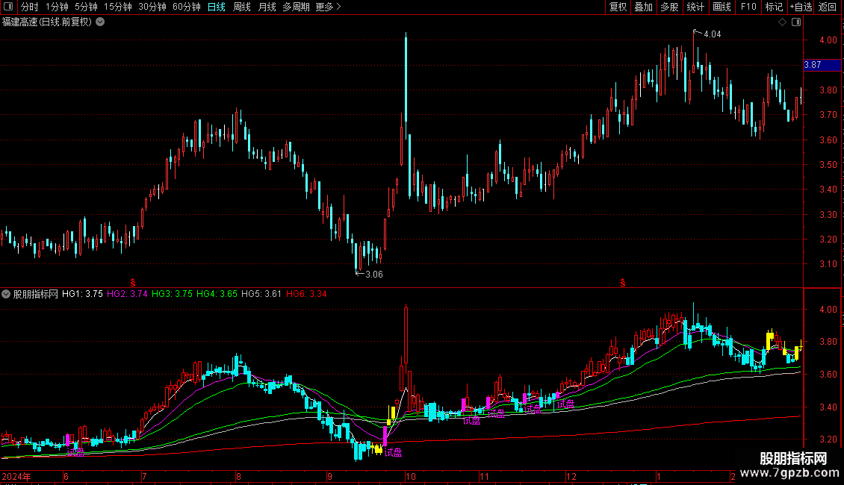
Task: Click the HG3: 3.75 indicator value
Action: coord(172,294)
